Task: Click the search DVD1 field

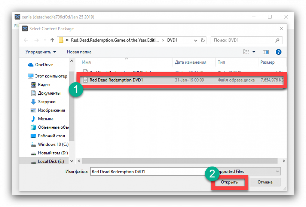Action: (x=246, y=40)
